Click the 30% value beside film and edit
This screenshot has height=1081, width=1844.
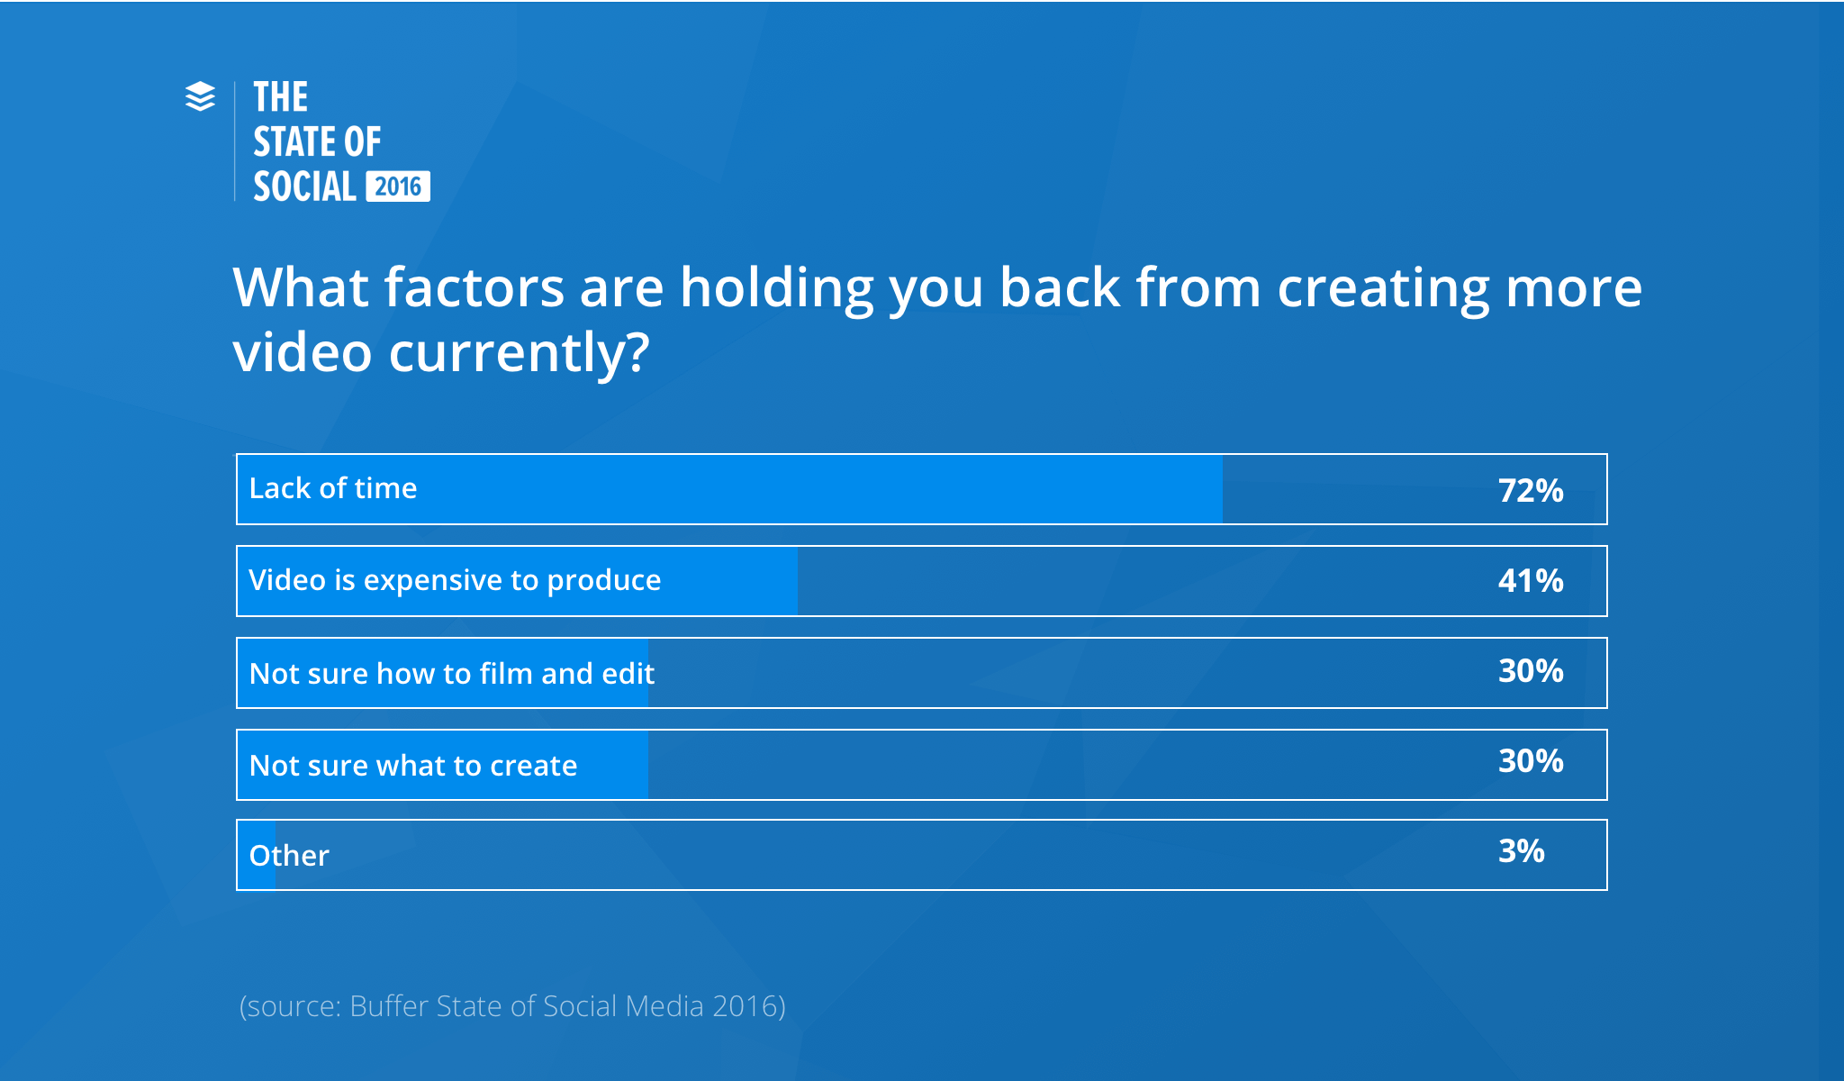coord(1531,671)
